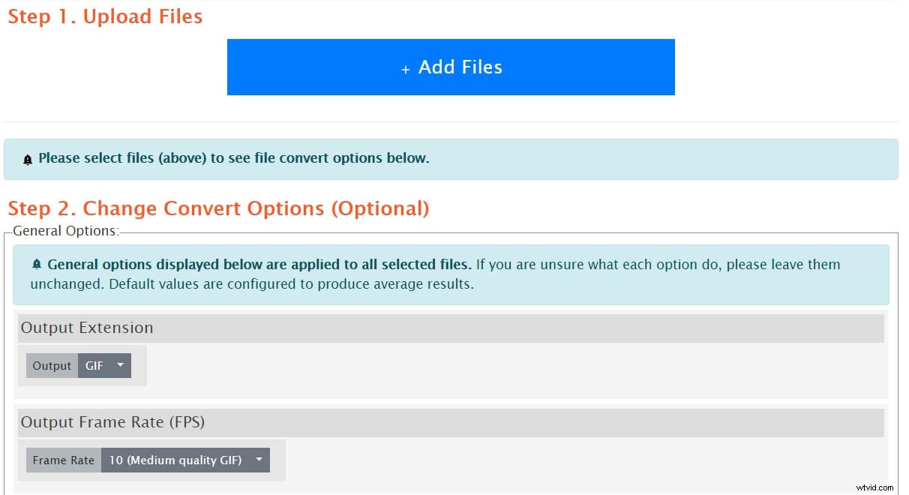Viewport: 909px width, 495px height.
Task: Click bell icon before "Please select files"
Action: pos(28,160)
